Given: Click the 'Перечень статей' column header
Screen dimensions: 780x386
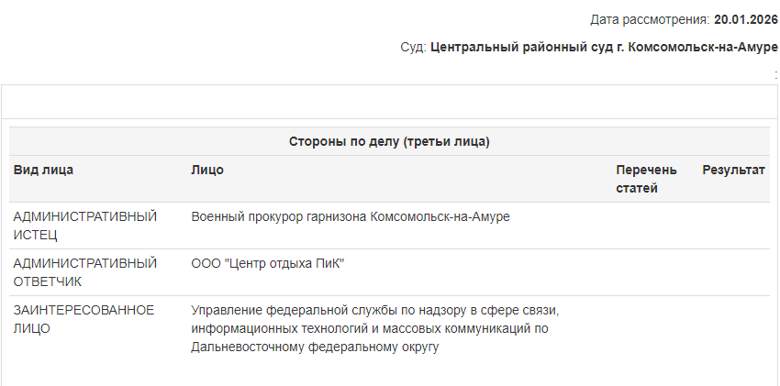Looking at the screenshot, I should pyautogui.click(x=646, y=180).
